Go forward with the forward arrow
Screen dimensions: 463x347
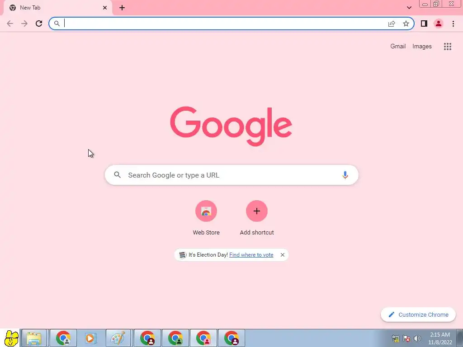click(x=24, y=23)
